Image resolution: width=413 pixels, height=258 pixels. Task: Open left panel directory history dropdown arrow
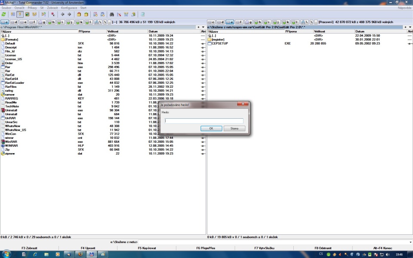(203, 27)
